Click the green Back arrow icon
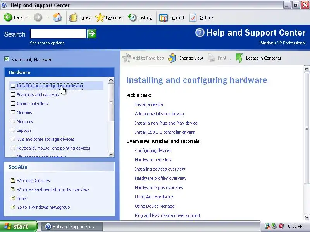The image size is (310, 232). pyautogui.click(x=8, y=17)
